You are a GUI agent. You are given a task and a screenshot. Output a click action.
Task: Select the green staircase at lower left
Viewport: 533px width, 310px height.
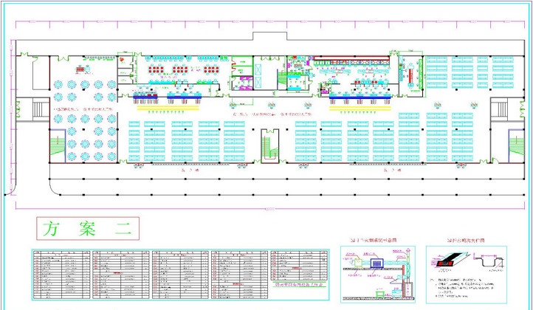point(57,143)
